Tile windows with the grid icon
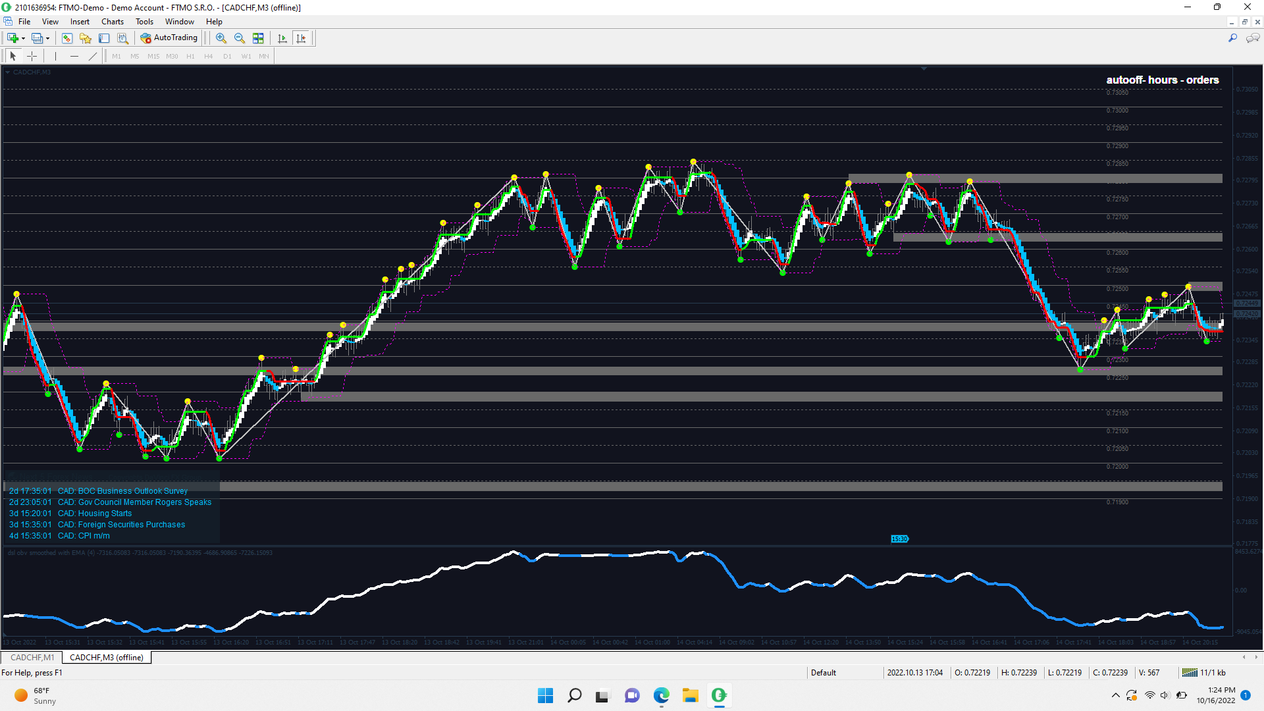The height and width of the screenshot is (711, 1264). click(x=258, y=38)
